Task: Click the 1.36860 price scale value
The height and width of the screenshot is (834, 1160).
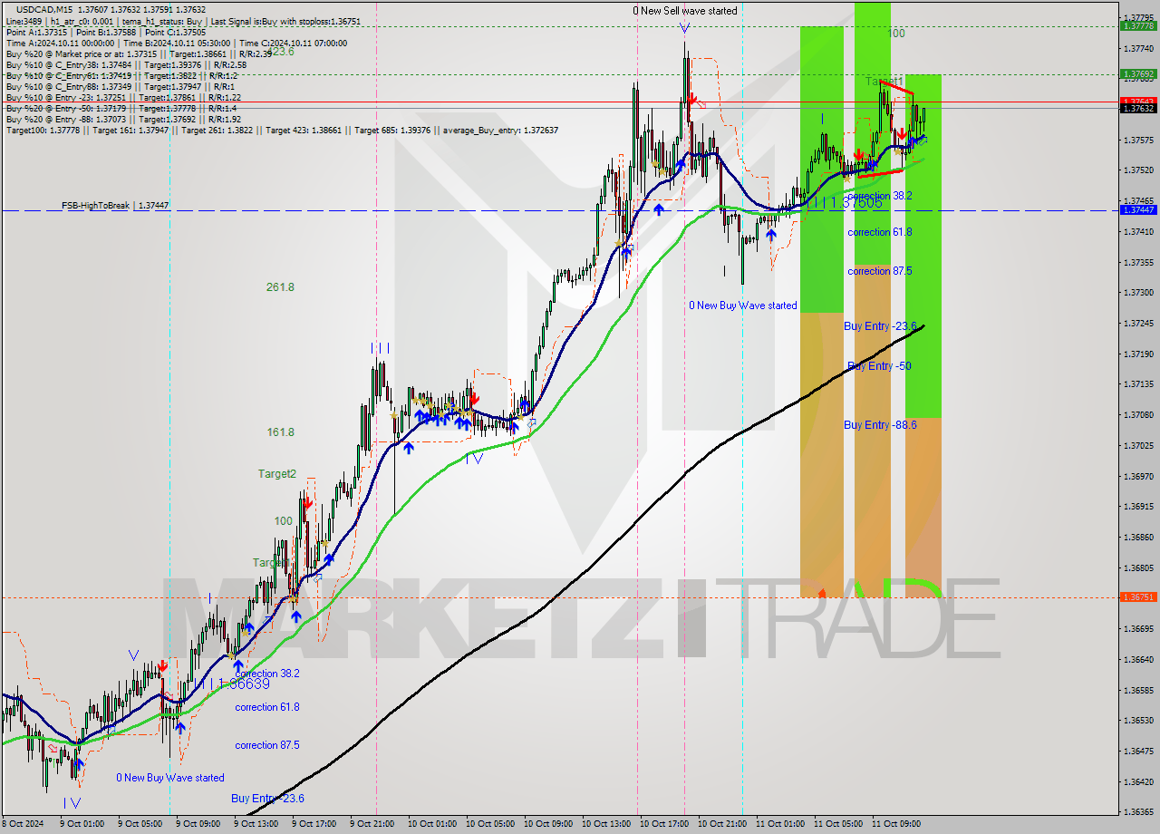Action: [x=1138, y=537]
